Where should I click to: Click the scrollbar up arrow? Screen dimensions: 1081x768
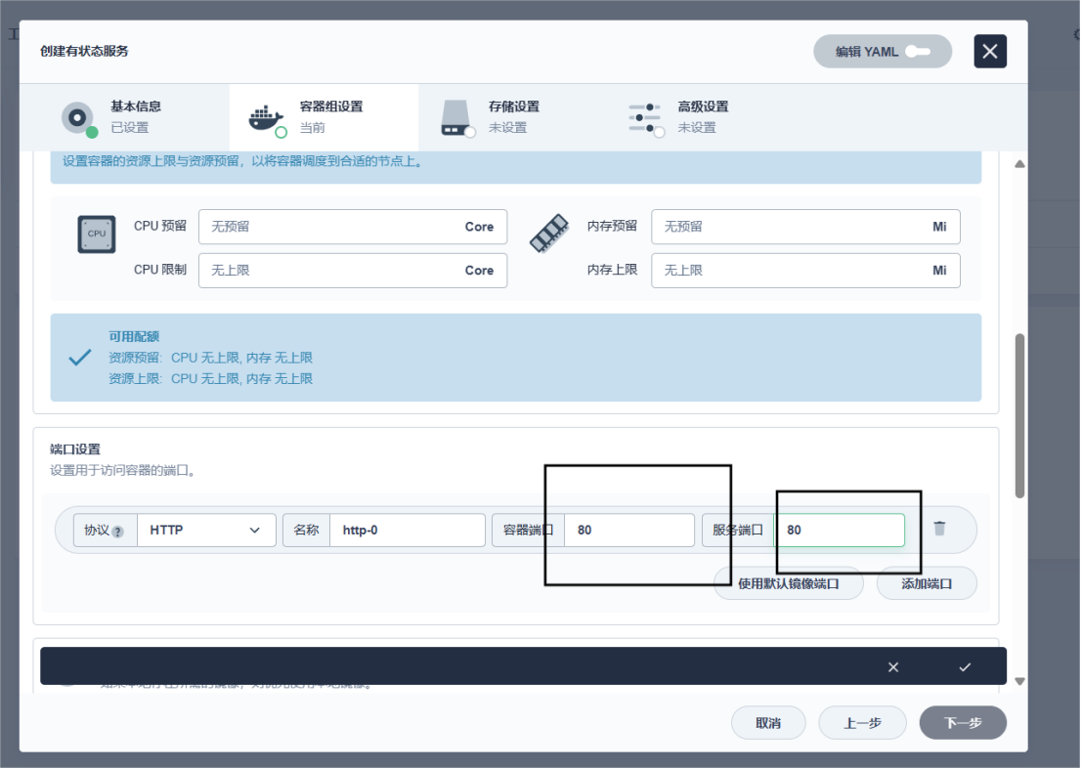[x=1019, y=164]
